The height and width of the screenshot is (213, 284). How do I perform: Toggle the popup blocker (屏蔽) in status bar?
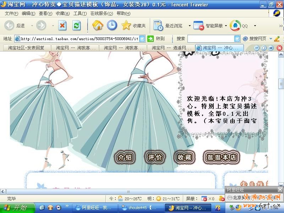point(204,199)
